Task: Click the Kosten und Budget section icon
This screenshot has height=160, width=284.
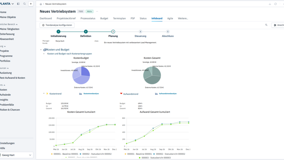Action: coord(45,50)
